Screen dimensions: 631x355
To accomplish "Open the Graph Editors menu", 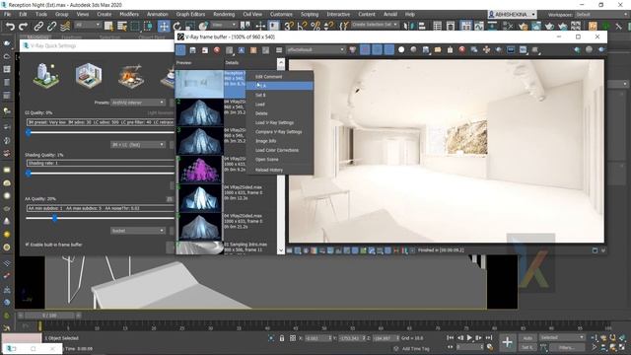I will pyautogui.click(x=190, y=14).
